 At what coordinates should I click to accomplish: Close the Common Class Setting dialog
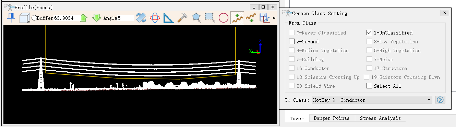(445, 13)
